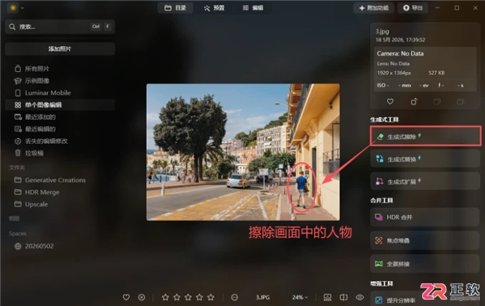Expand the dropdown arrow beside the logo
This screenshot has width=485, height=306.
pos(22,8)
